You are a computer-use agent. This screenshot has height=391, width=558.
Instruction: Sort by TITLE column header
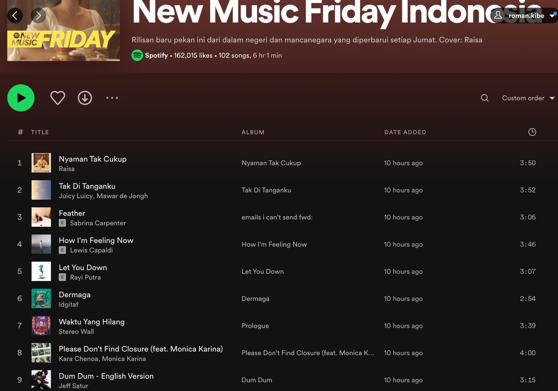[40, 132]
